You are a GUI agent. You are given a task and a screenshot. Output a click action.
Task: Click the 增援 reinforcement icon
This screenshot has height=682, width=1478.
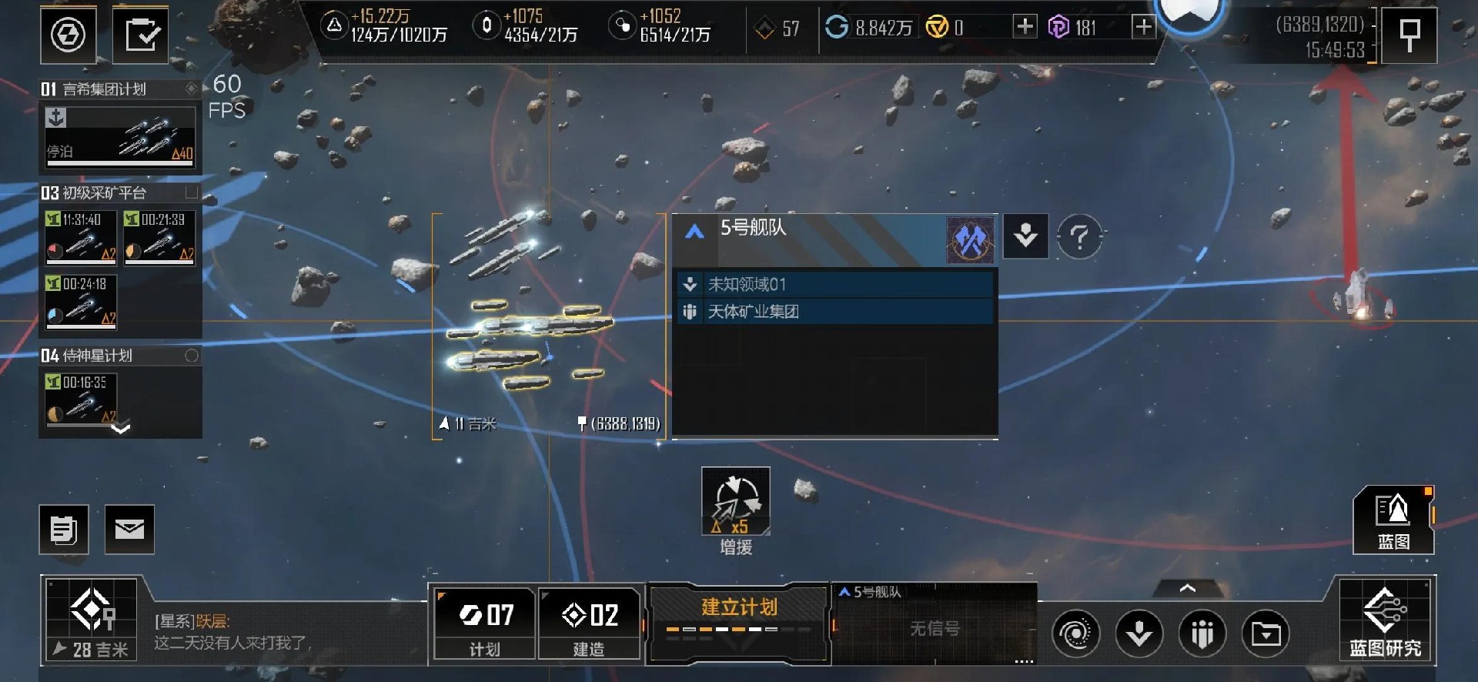736,503
